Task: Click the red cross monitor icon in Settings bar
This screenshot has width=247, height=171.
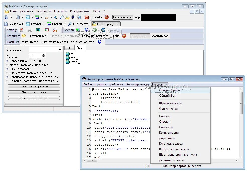Action: pos(21,30)
